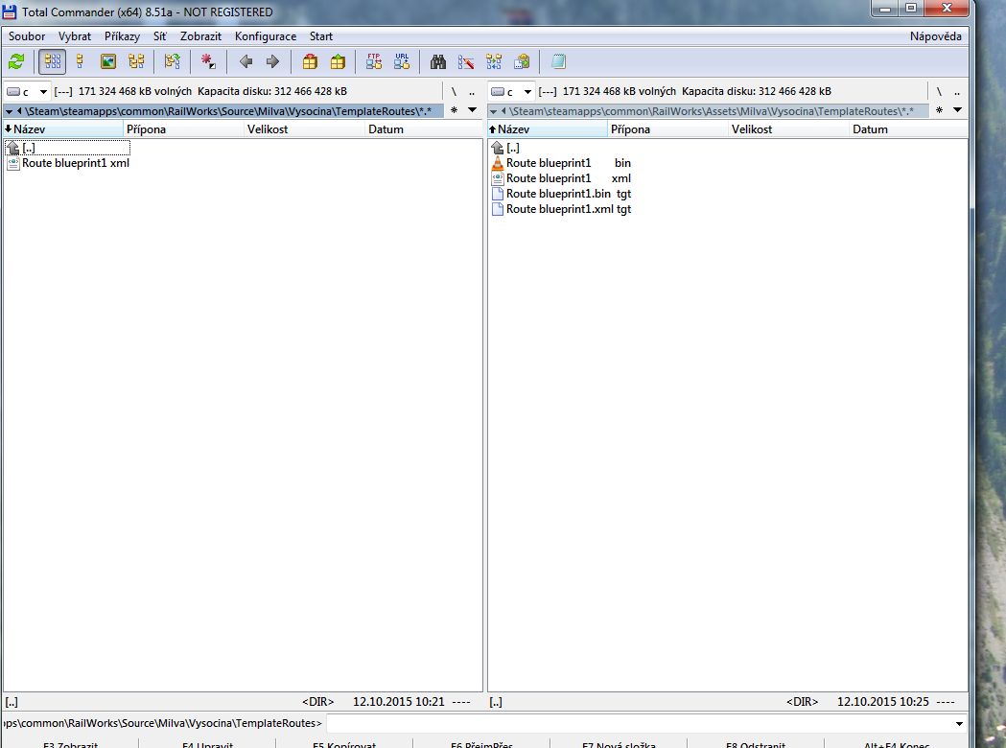Open the Zobrazit menu

coord(200,36)
